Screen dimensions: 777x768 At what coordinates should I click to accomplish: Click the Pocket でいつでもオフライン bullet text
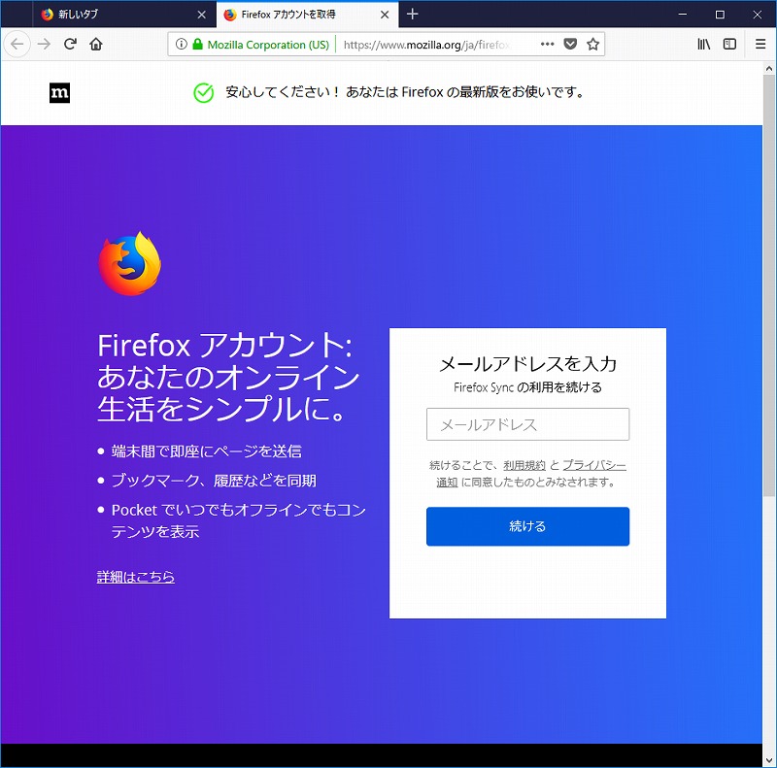pos(239,520)
